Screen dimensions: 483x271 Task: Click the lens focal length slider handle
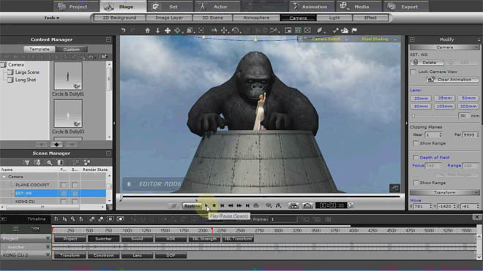413,116
